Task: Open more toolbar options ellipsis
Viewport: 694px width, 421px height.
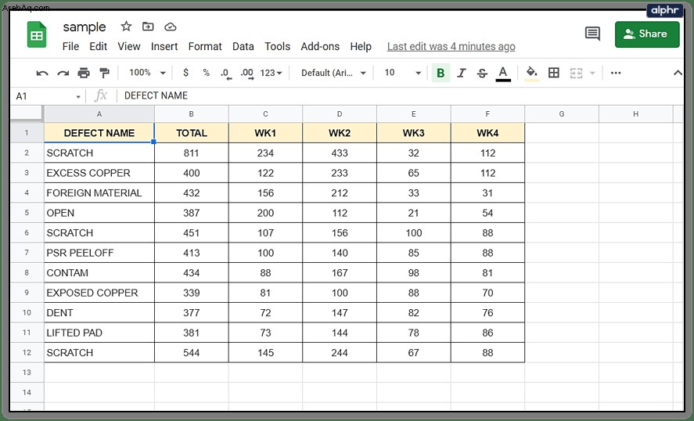Action: pos(616,73)
